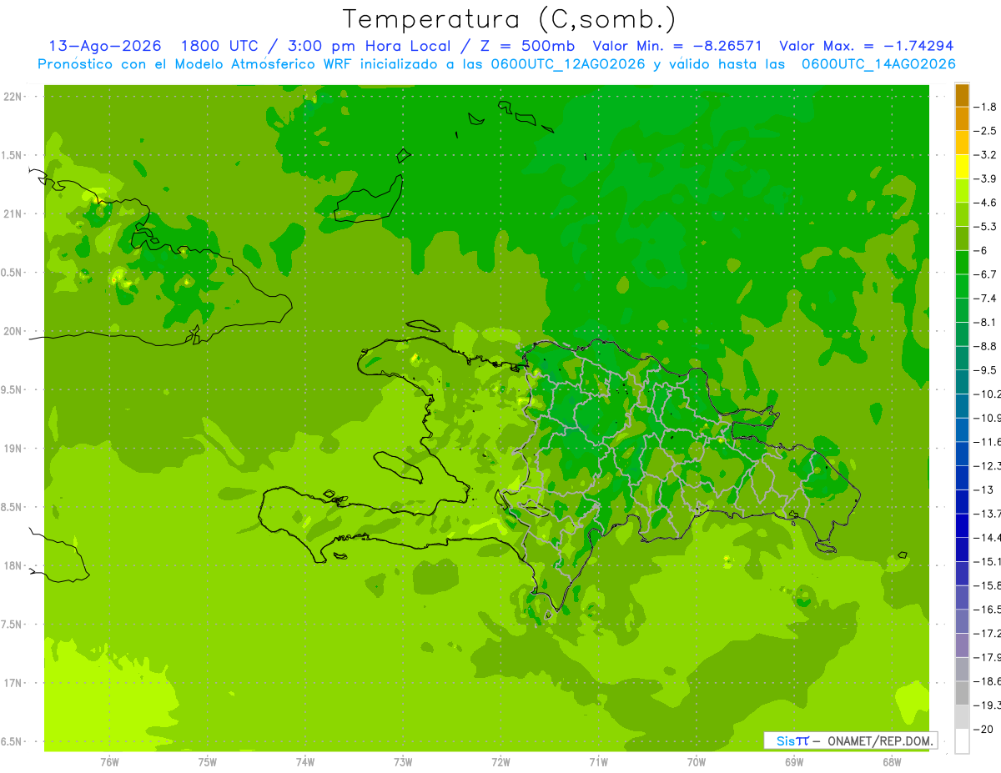Click the "18N" latitude axis label
1001x773 pixels.
coord(13,566)
